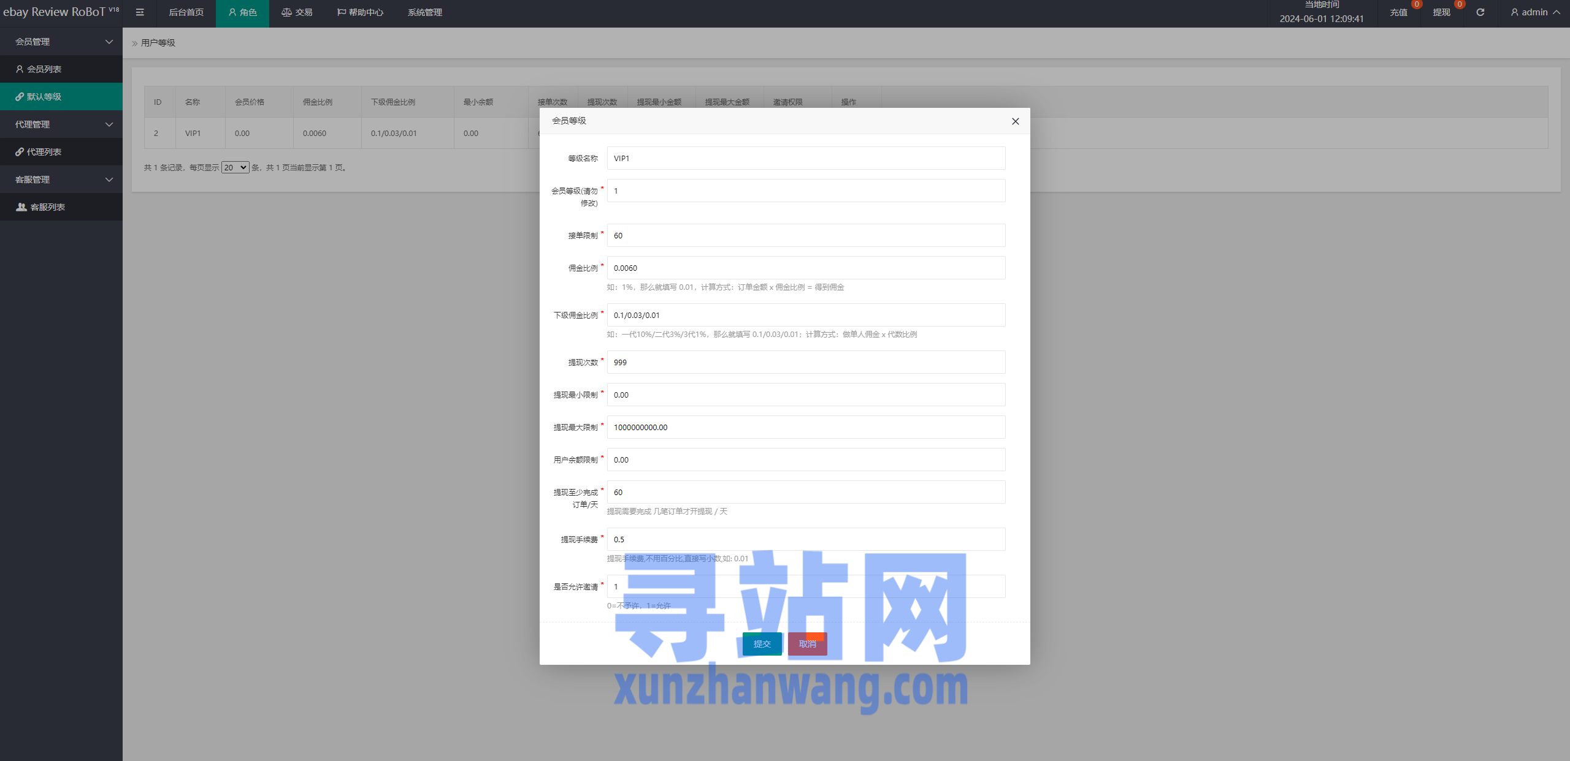Open the 帮助中心 menu
Screen dimensions: 1570x761
(360, 12)
